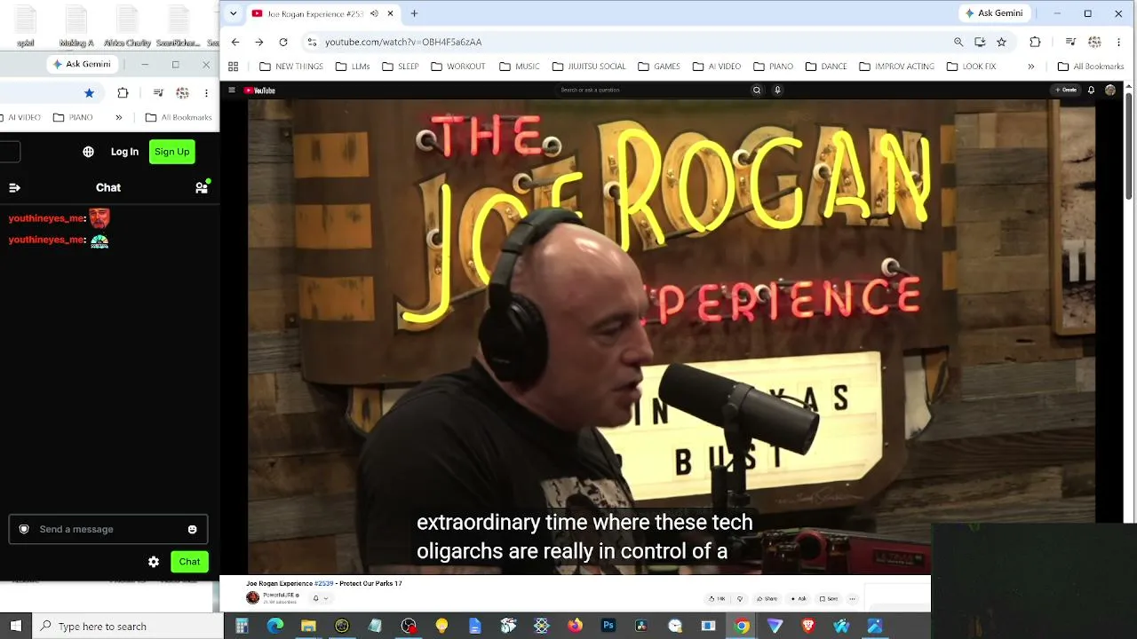Bookmark this YouTube page with the star
The width and height of the screenshot is (1137, 639).
coord(1001,42)
